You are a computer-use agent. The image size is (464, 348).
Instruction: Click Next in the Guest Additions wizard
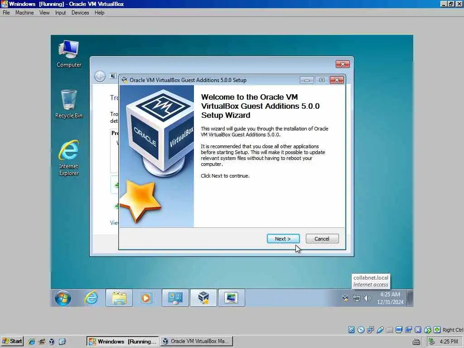(x=283, y=238)
